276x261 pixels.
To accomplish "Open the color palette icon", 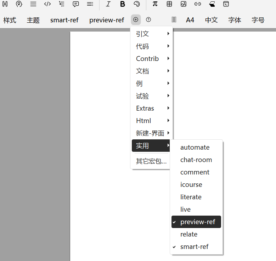I will 137,4.
